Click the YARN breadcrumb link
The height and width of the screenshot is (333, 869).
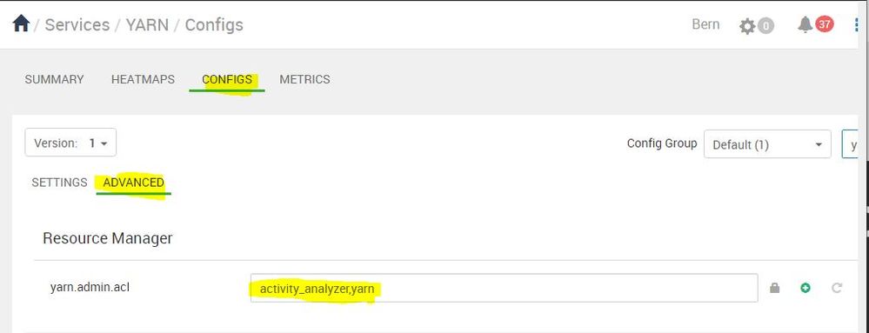pos(147,25)
